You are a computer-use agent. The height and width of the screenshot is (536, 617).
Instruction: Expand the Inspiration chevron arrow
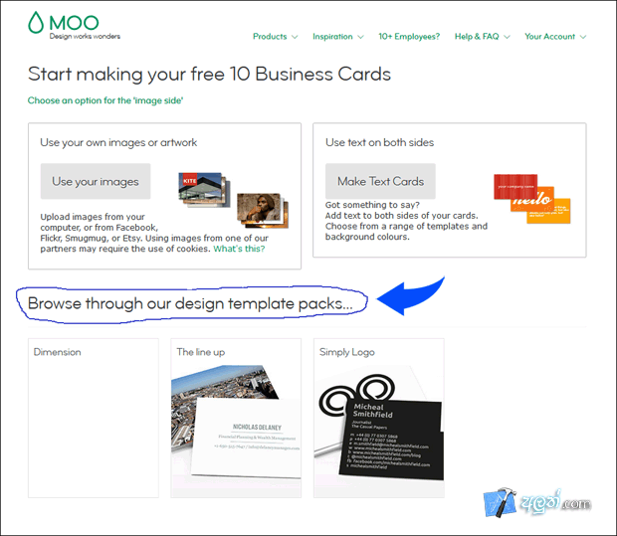point(360,37)
